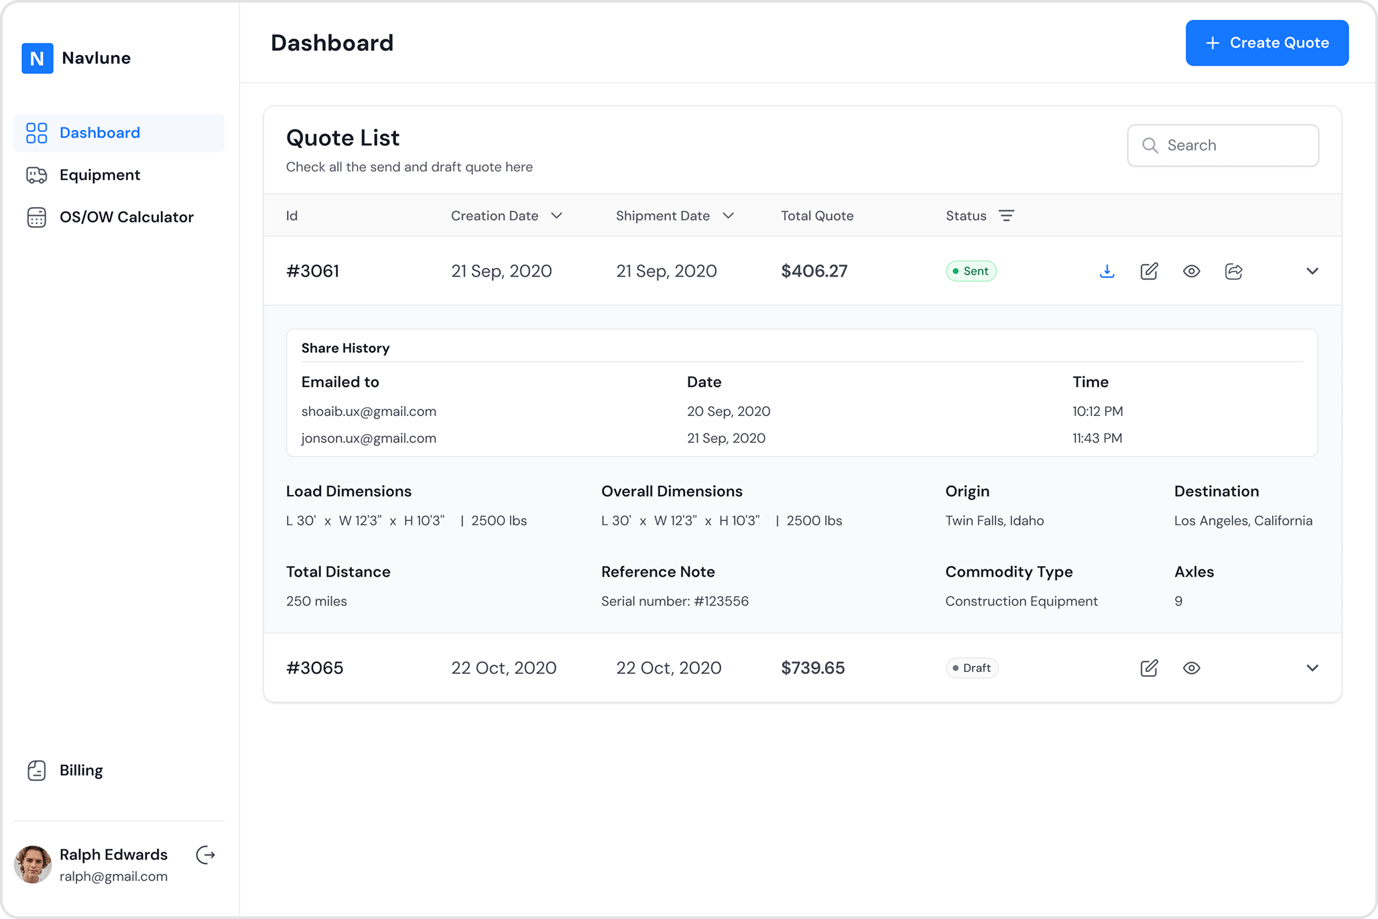Edit quote #3061 using the pencil icon
The image size is (1378, 919).
tap(1149, 271)
